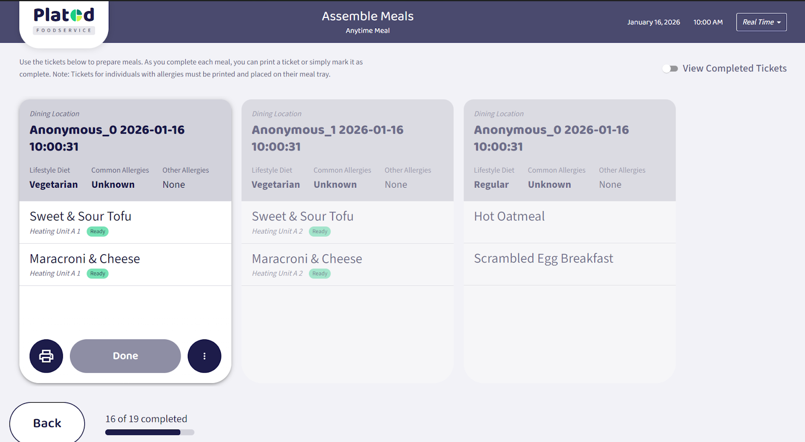Go Back to previous screen
The width and height of the screenshot is (805, 442).
pos(47,423)
